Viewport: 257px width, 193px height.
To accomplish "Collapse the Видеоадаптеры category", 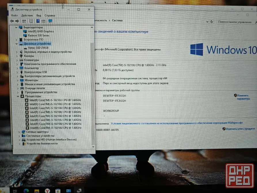I will (x=16, y=27).
